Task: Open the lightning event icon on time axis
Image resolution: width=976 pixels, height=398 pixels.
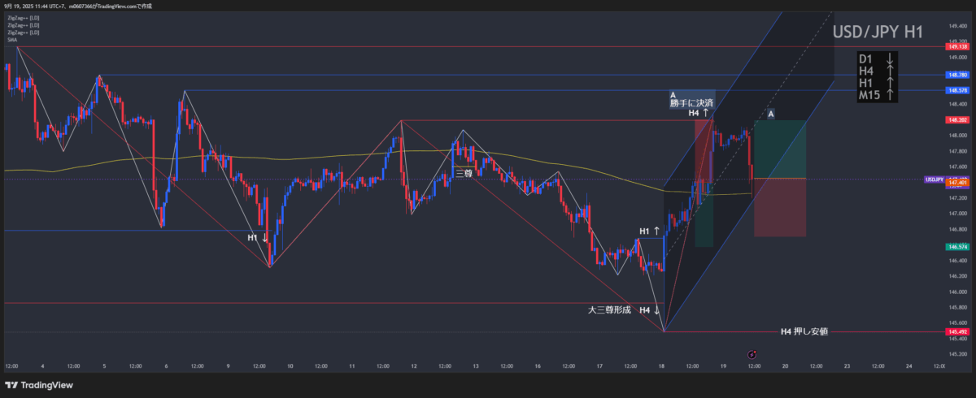Action: tap(752, 355)
